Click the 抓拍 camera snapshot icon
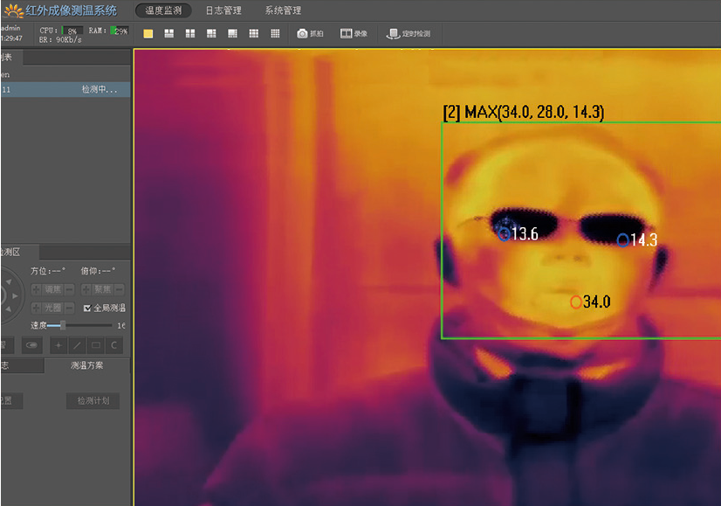This screenshot has height=506, width=721. (x=310, y=34)
